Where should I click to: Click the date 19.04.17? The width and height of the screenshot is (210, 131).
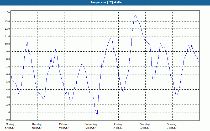[64, 128]
